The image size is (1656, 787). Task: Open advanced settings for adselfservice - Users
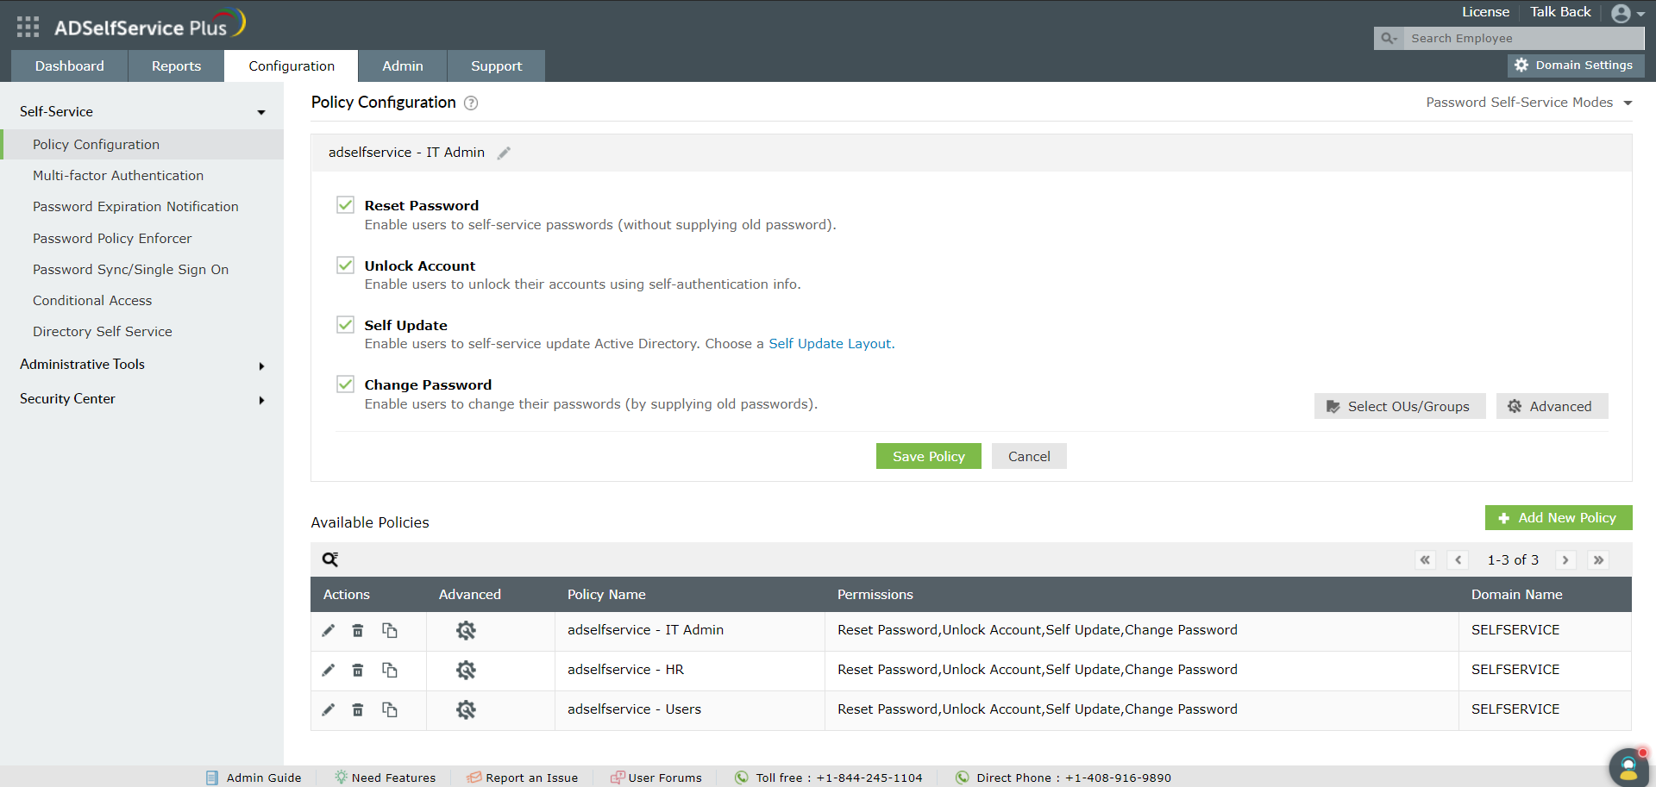pos(466,709)
